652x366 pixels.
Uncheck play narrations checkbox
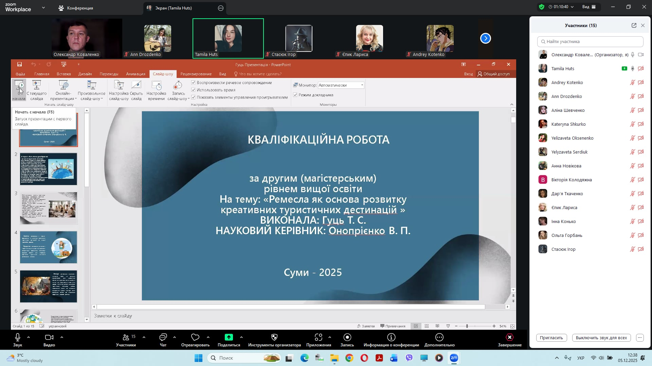(193, 83)
